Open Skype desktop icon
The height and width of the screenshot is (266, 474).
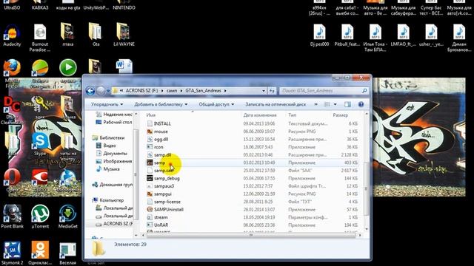(40, 144)
